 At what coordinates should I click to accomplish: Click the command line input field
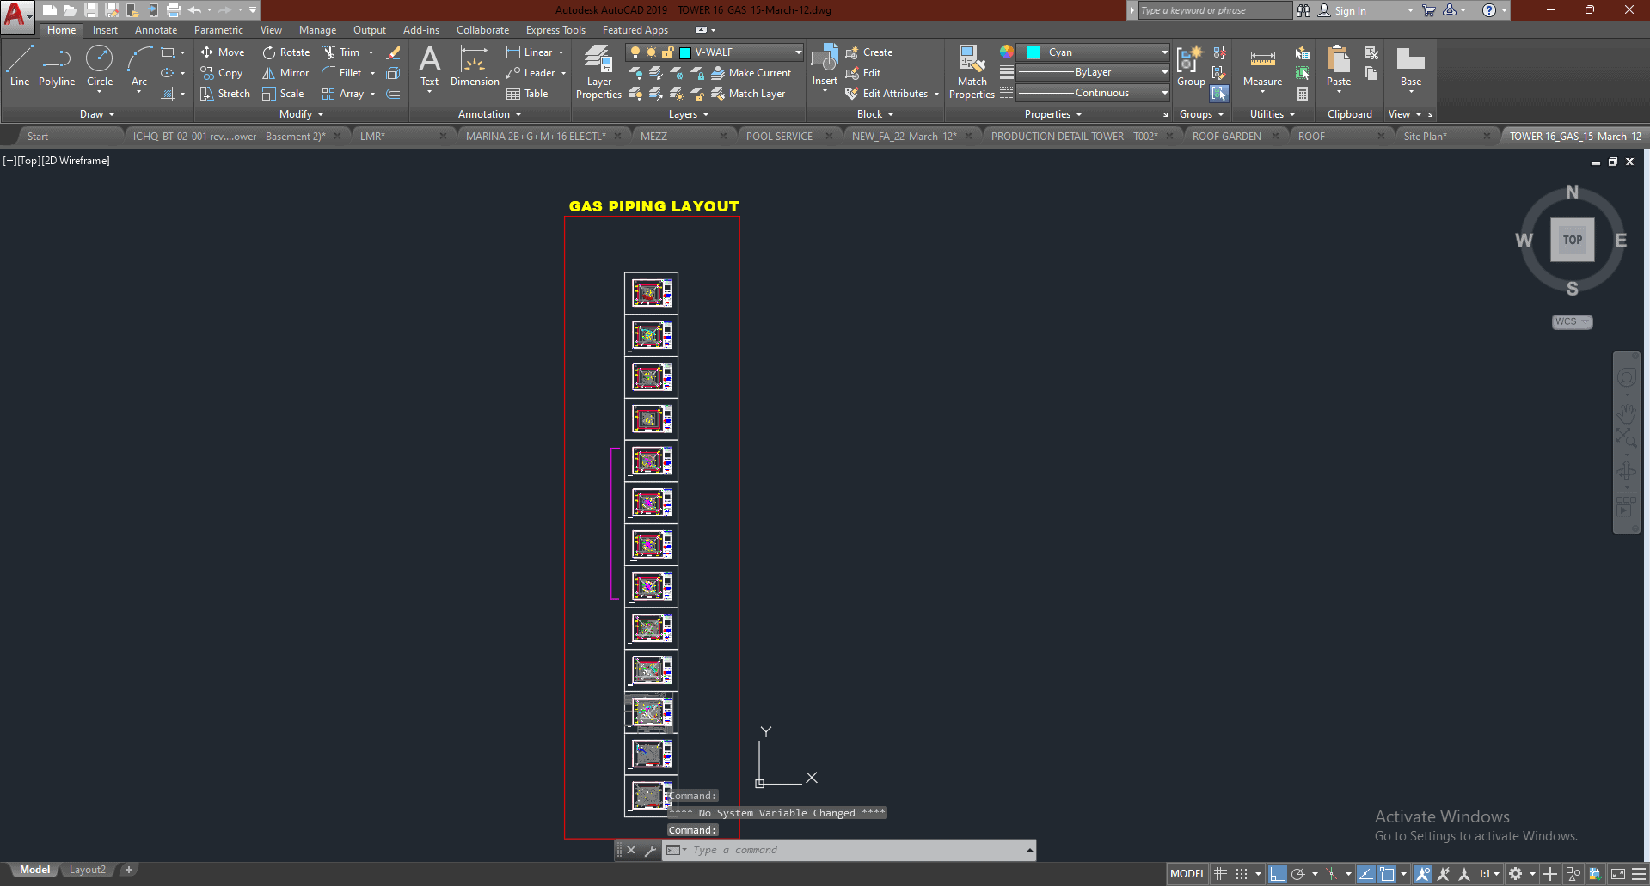851,850
